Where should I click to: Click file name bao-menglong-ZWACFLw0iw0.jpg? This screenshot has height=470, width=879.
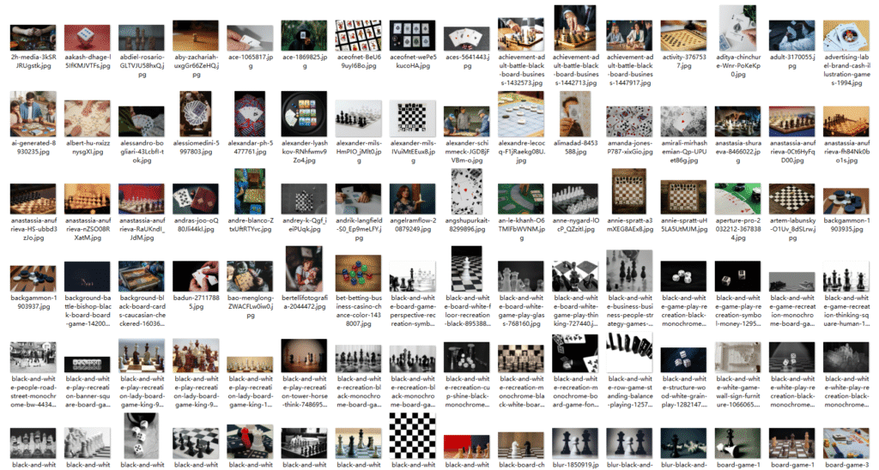coord(250,306)
